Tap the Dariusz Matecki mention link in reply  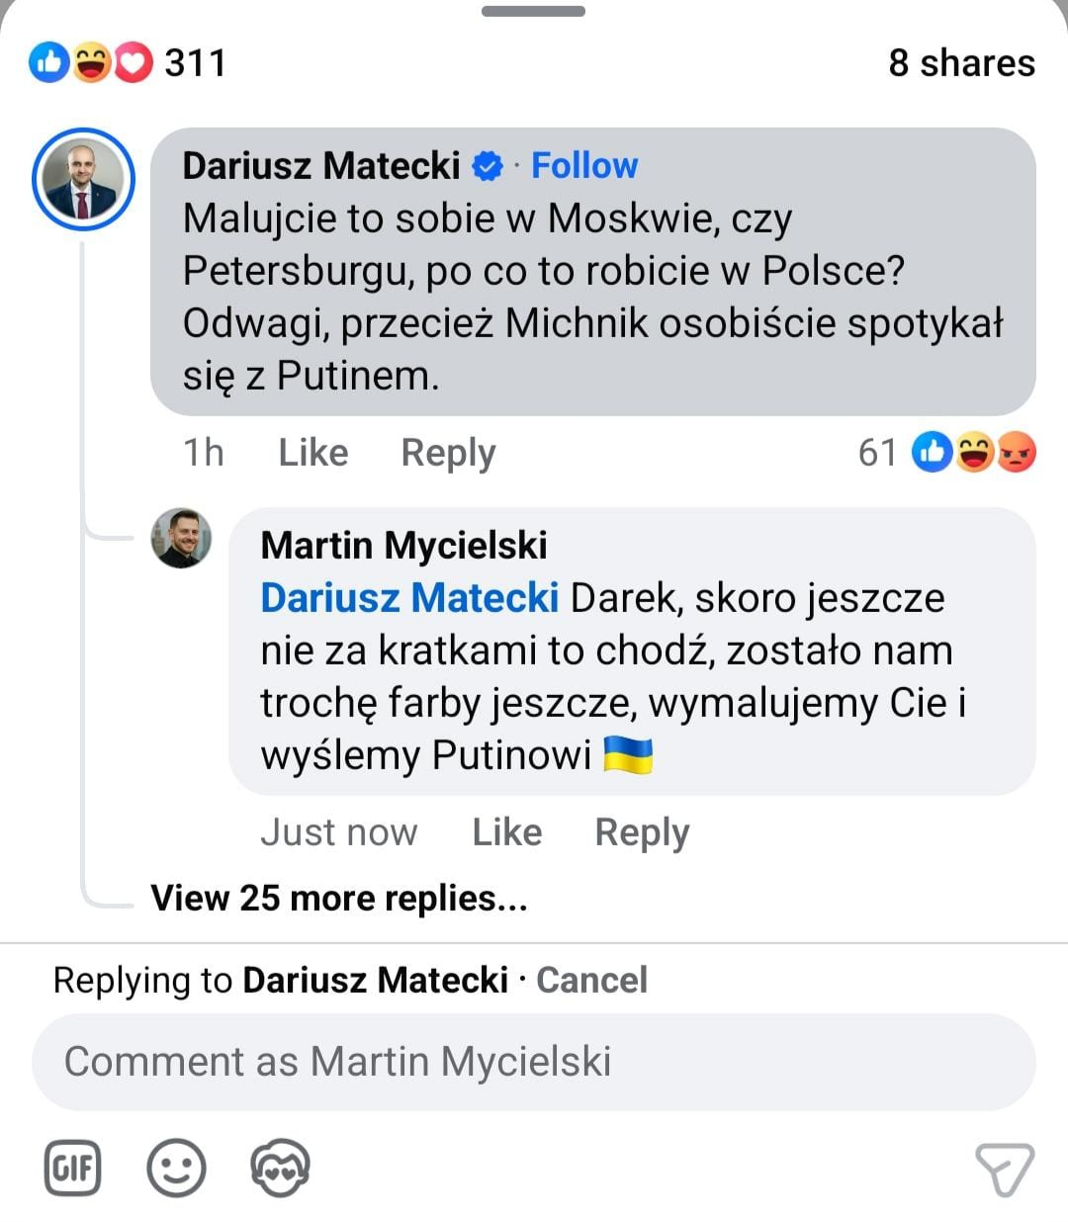[409, 597]
